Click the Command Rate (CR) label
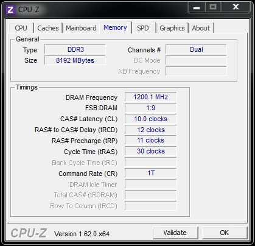The image size is (255, 246). (x=88, y=174)
